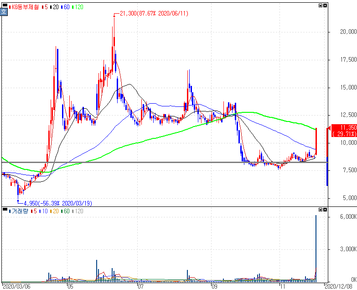The height and width of the screenshot is (290, 357).
Task: Maximize the price chart panel
Action: click(321, 5)
